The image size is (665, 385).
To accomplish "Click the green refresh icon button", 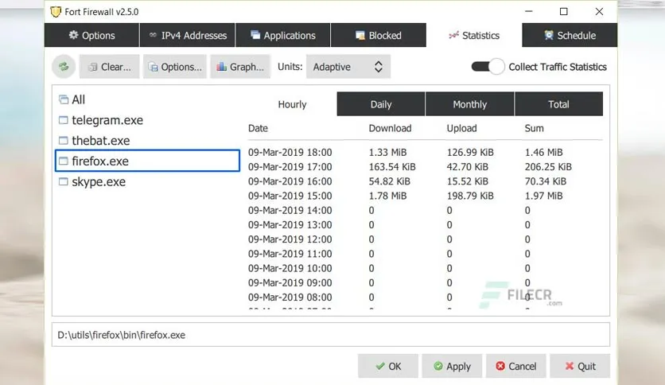I will click(x=64, y=67).
